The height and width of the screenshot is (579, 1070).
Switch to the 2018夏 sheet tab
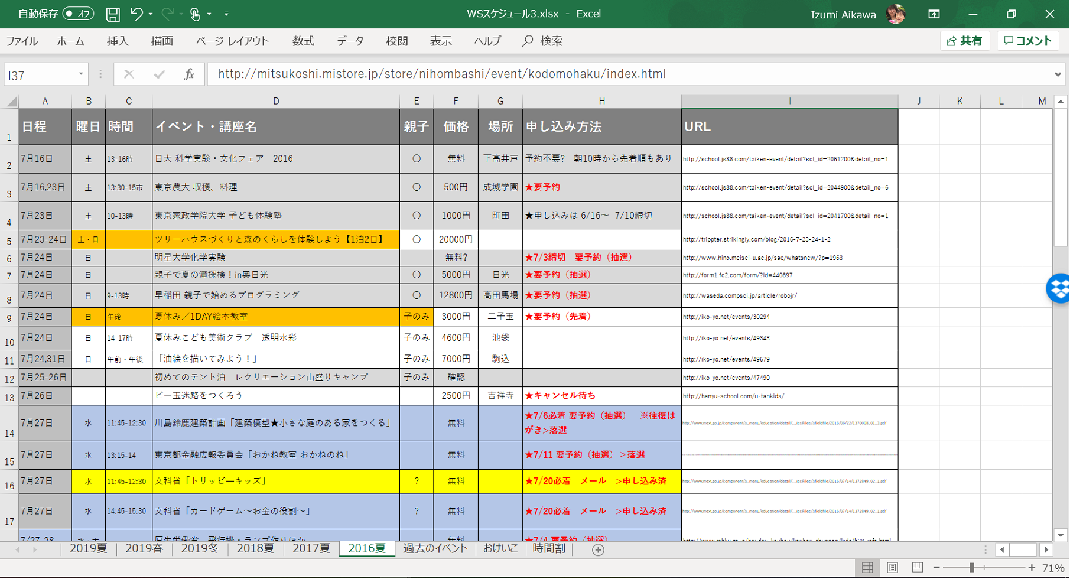256,549
